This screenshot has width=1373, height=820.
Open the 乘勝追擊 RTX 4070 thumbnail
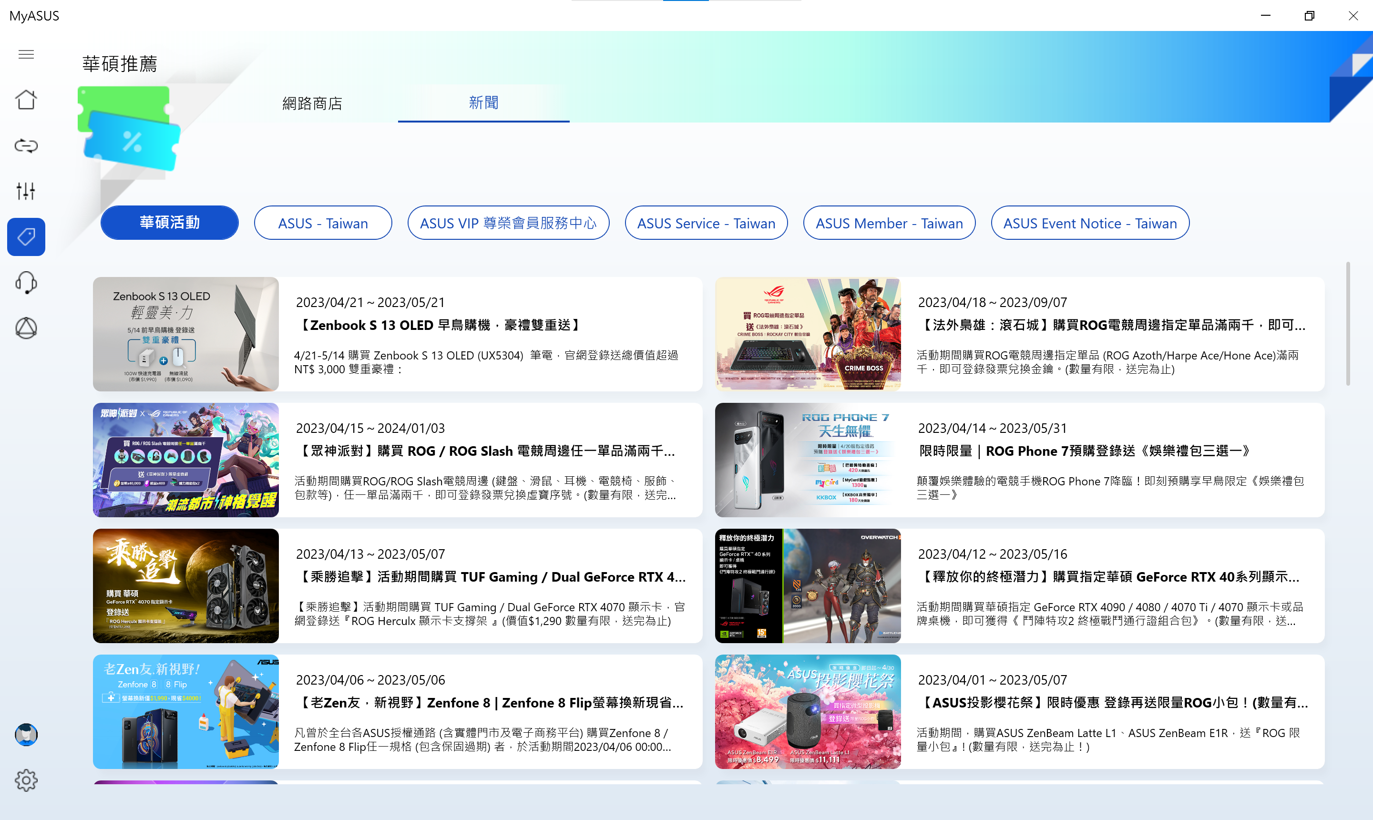tap(185, 586)
